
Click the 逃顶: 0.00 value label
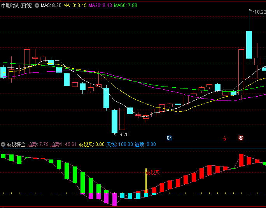pyautogui.click(x=145, y=144)
